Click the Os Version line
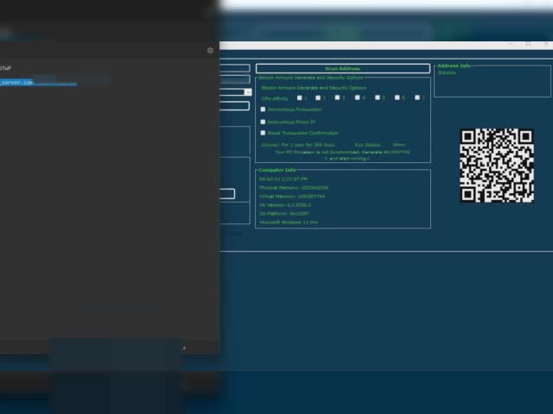Screen dimensions: 553x414 point(285,205)
